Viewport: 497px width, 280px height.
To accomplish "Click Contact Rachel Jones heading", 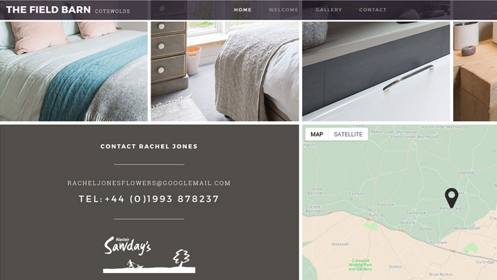I will click(149, 146).
